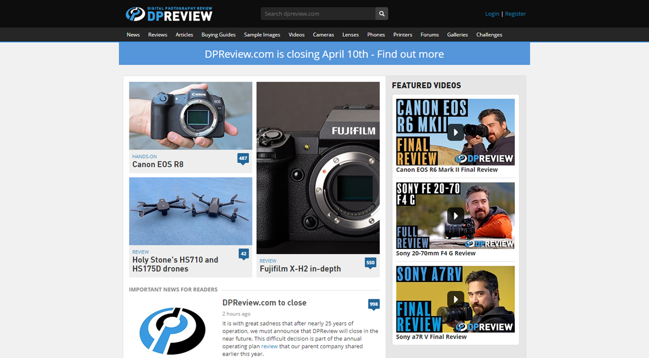This screenshot has width=649, height=358.
Task: Open Holy Stone's HS710 and HS175D drones headline
Action: pyautogui.click(x=175, y=264)
